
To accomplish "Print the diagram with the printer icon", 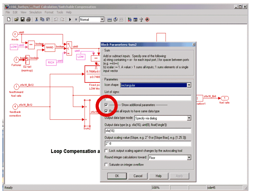I will tap(28, 20).
